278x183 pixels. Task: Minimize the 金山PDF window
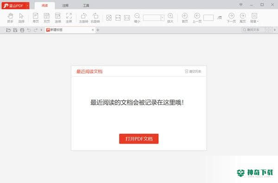pos(251,5)
